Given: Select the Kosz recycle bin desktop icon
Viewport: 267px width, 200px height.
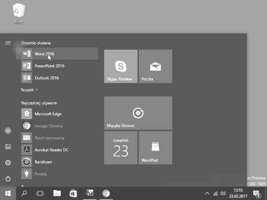Looking at the screenshot, I should (19, 14).
